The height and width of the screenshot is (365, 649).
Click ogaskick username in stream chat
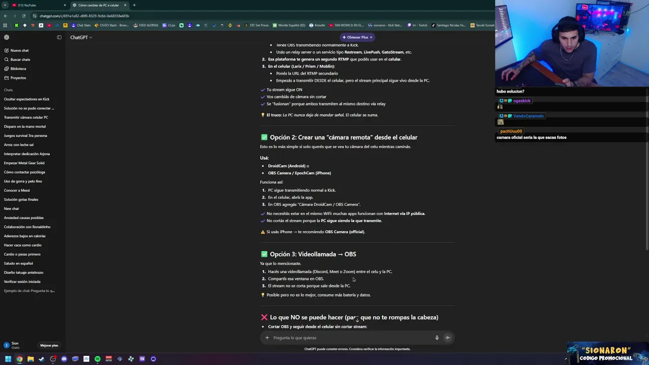(x=522, y=101)
